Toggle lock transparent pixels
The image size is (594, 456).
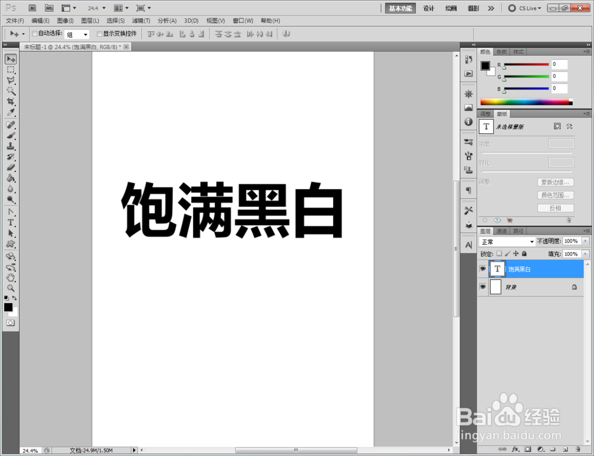click(500, 254)
